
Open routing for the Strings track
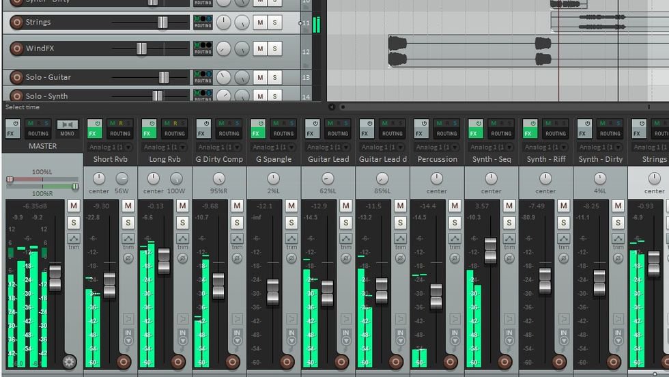203,22
